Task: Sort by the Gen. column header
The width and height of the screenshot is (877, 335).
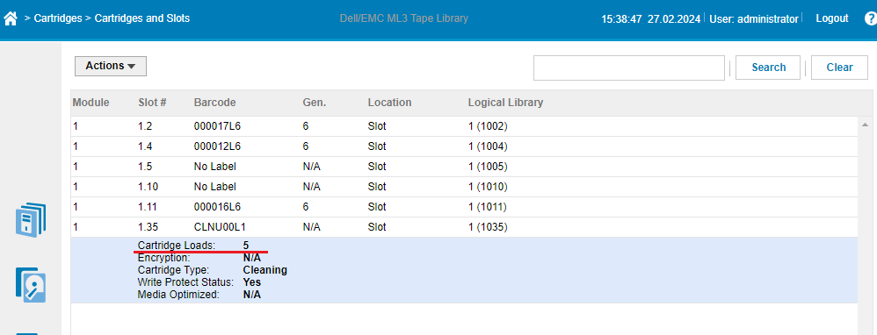Action: point(315,103)
